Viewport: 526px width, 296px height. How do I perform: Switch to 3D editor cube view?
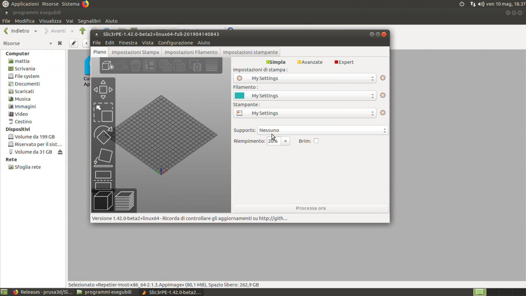pyautogui.click(x=103, y=201)
